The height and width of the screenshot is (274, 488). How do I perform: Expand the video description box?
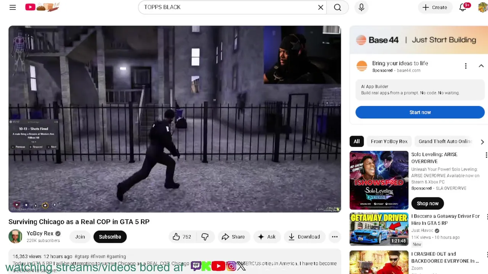point(175,262)
